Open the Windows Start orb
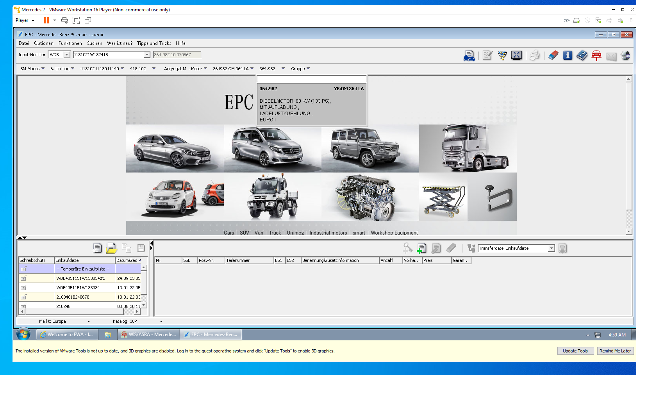664x395 pixels. pos(23,334)
